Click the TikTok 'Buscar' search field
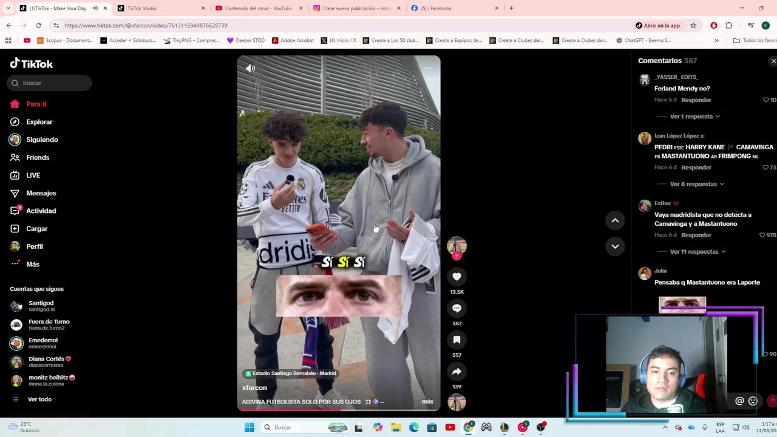The image size is (777, 437). click(50, 83)
